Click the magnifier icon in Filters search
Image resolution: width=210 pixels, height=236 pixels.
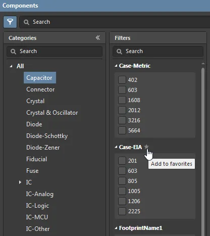click(x=119, y=52)
